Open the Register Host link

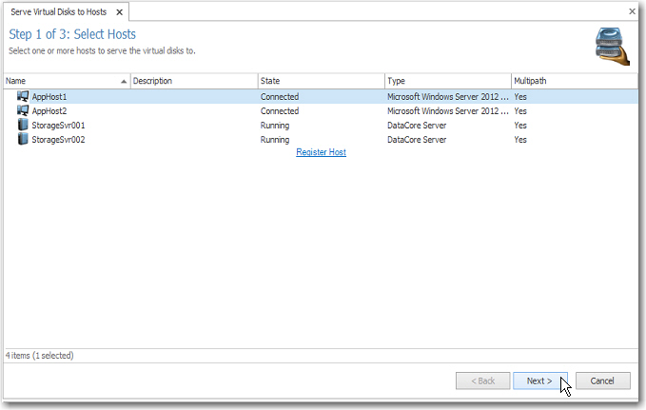321,152
